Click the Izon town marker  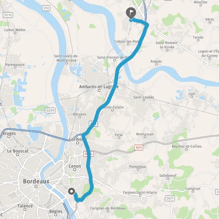tap(192, 97)
